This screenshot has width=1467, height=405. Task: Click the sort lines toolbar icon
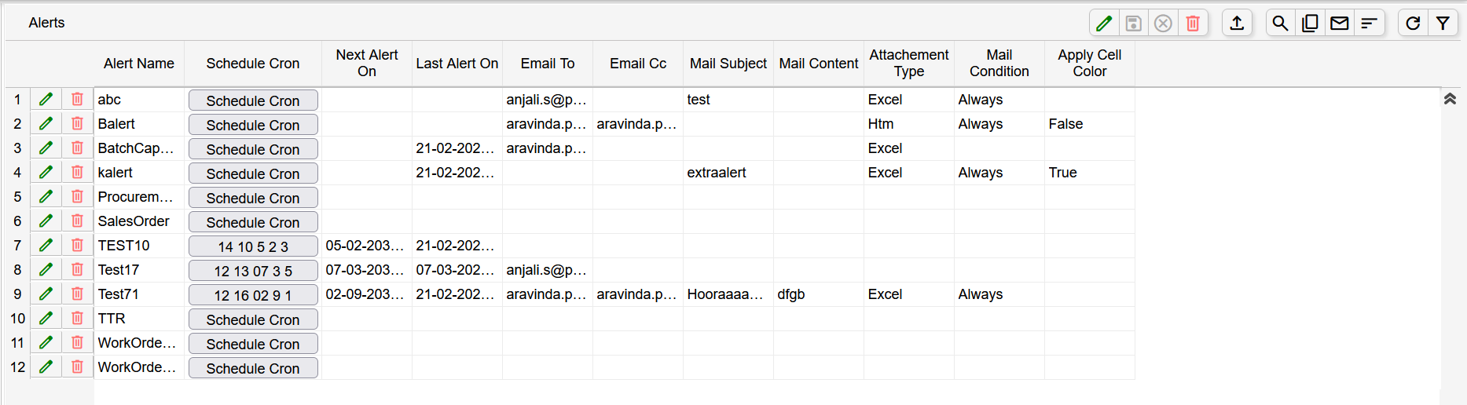click(1369, 24)
